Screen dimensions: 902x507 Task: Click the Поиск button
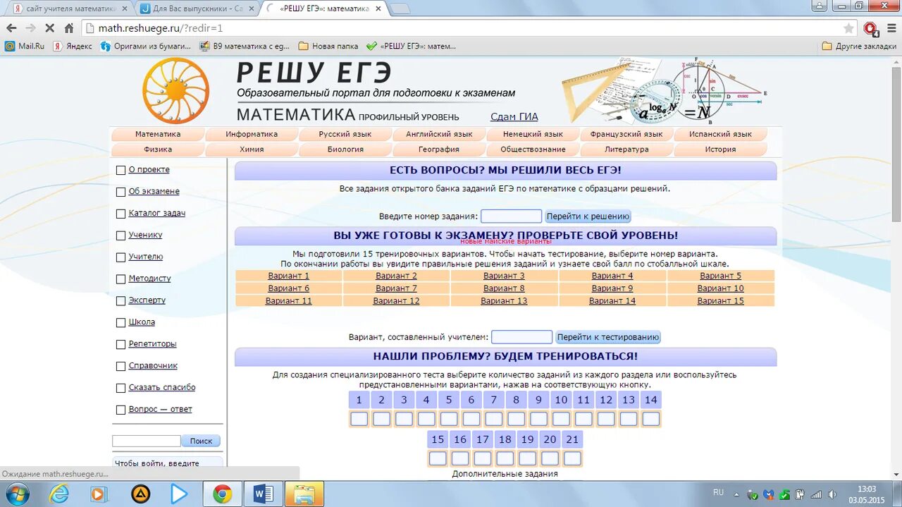point(201,441)
